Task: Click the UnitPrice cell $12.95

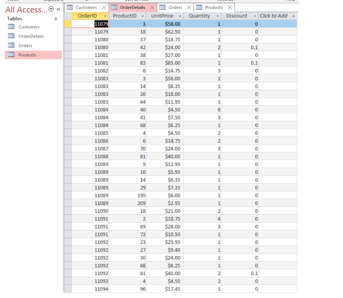Action: pyautogui.click(x=165, y=164)
